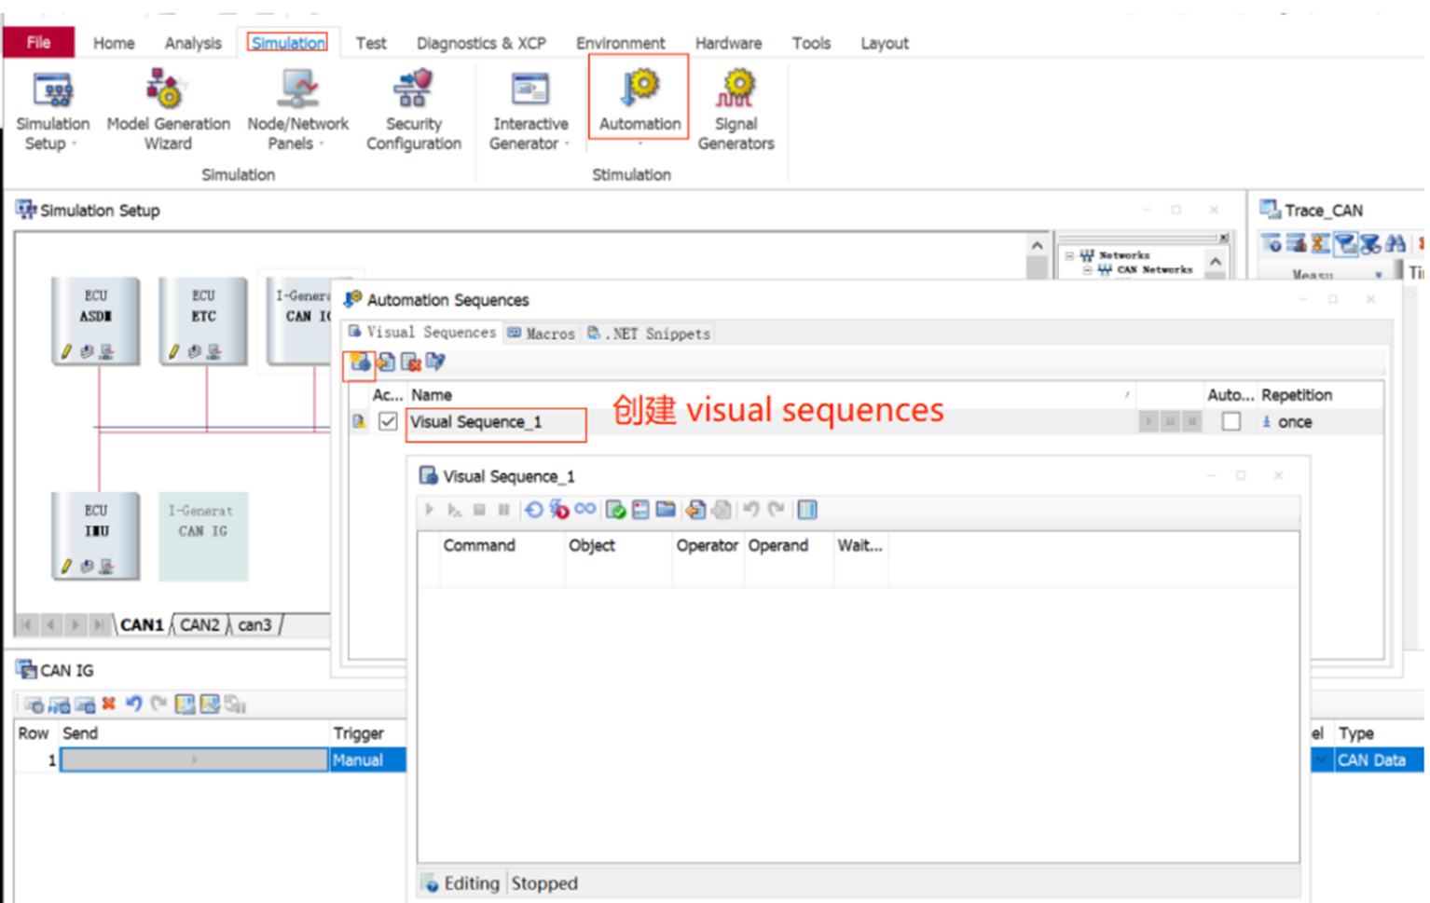1430x903 pixels.
Task: Select the IMU ECU node block
Action: tap(96, 536)
